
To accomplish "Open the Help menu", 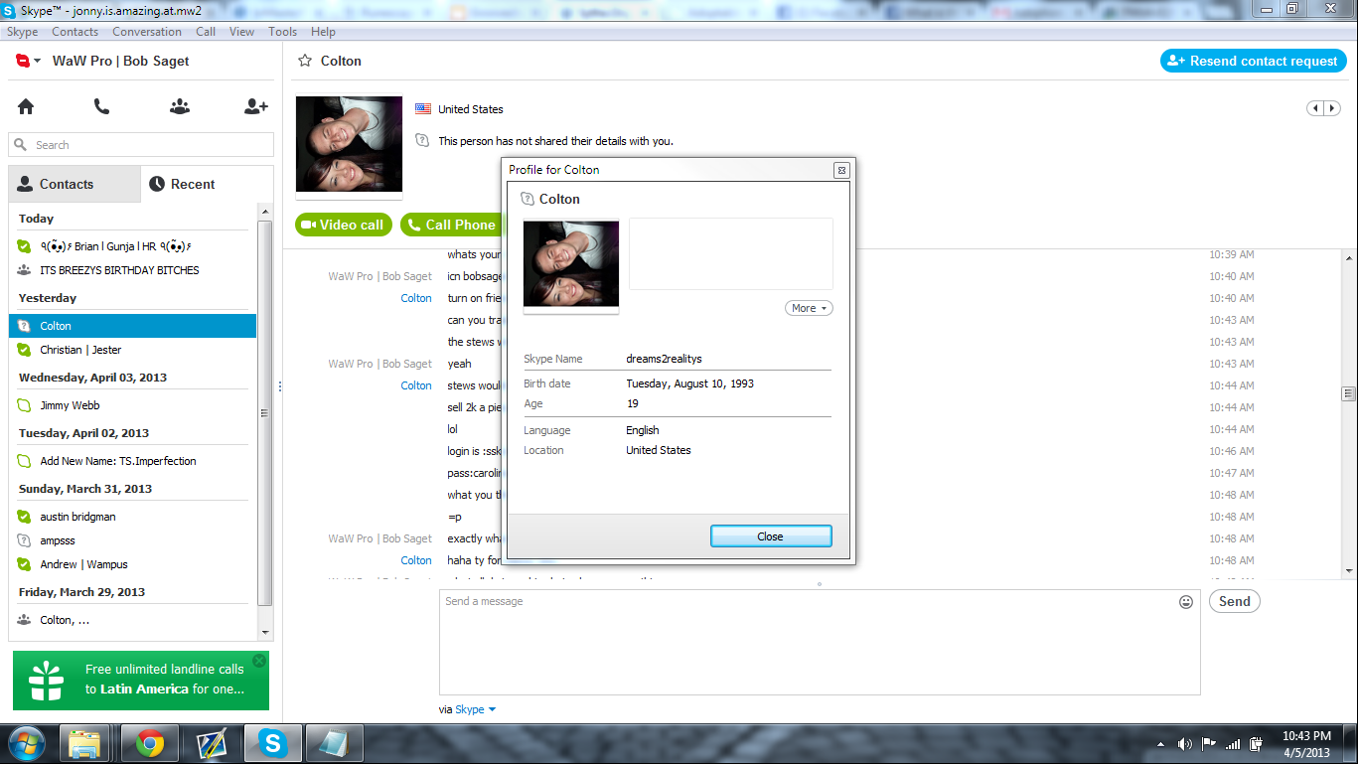I will (x=323, y=32).
